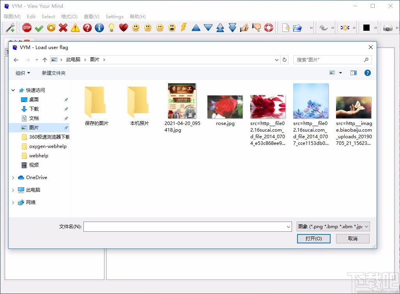Select the orange circular arrow flag

[51, 28]
